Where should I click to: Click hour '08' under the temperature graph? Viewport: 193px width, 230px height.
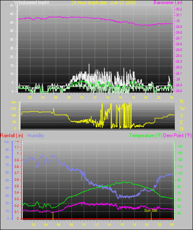tap(71, 225)
